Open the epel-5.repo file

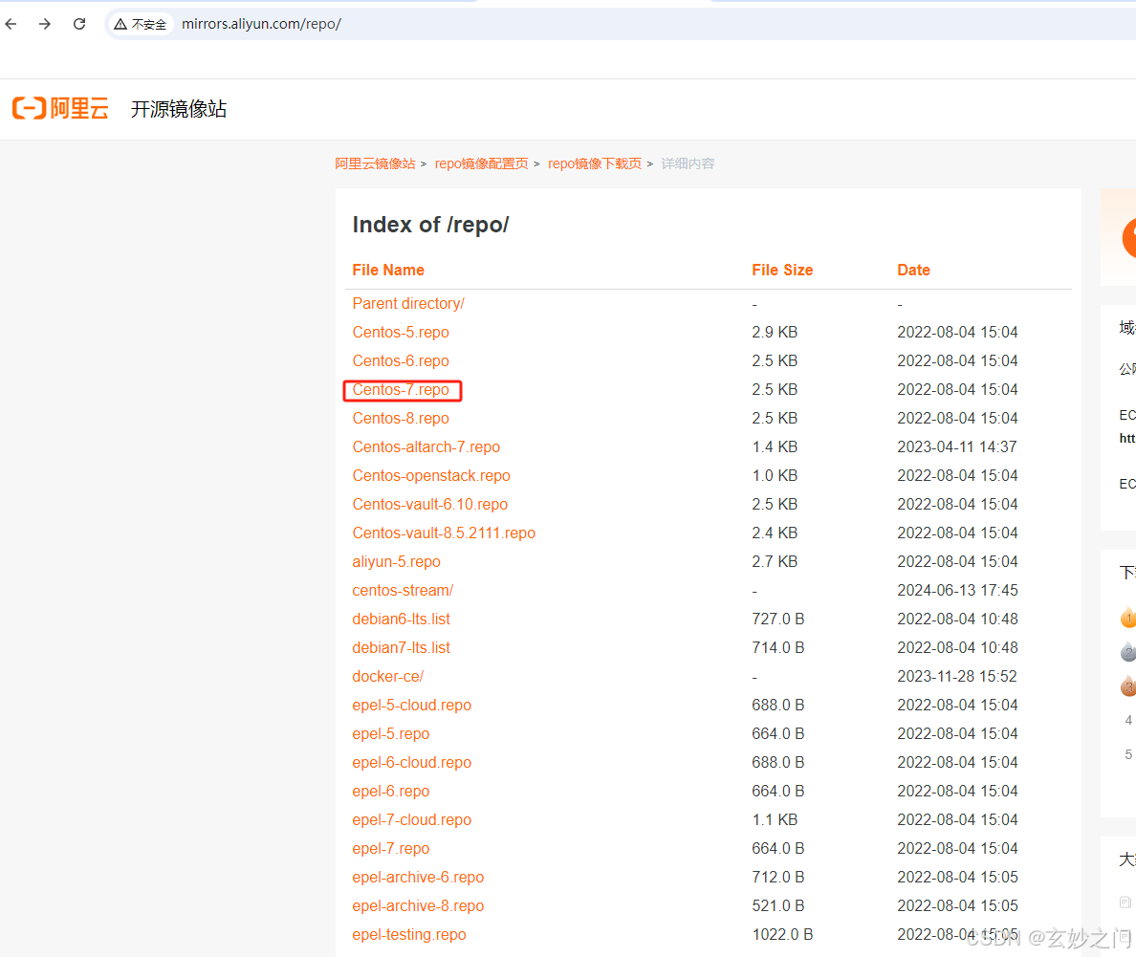tap(390, 734)
